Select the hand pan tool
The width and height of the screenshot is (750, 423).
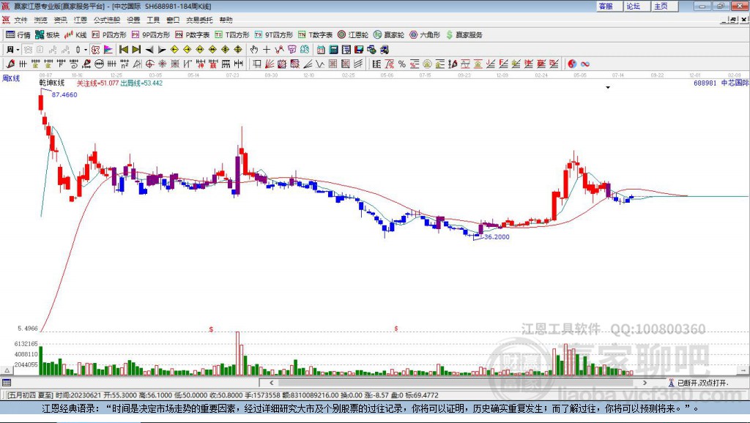point(254,50)
